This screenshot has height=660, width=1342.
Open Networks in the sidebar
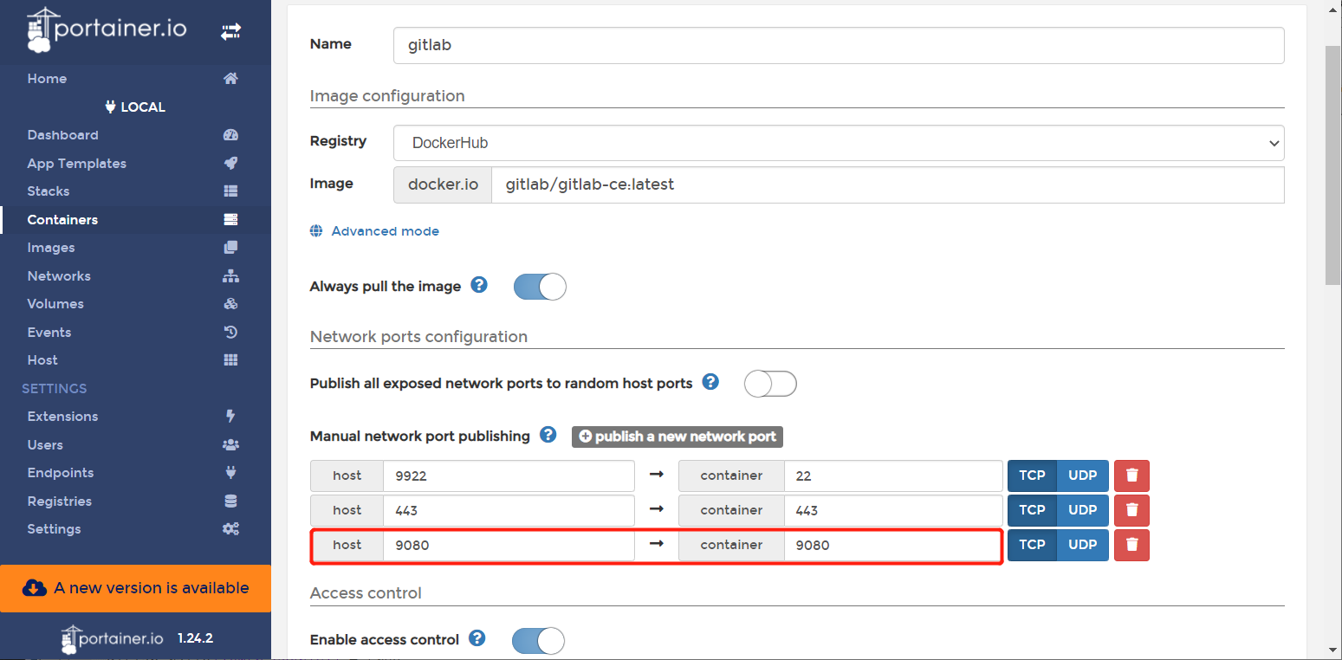pyautogui.click(x=59, y=276)
